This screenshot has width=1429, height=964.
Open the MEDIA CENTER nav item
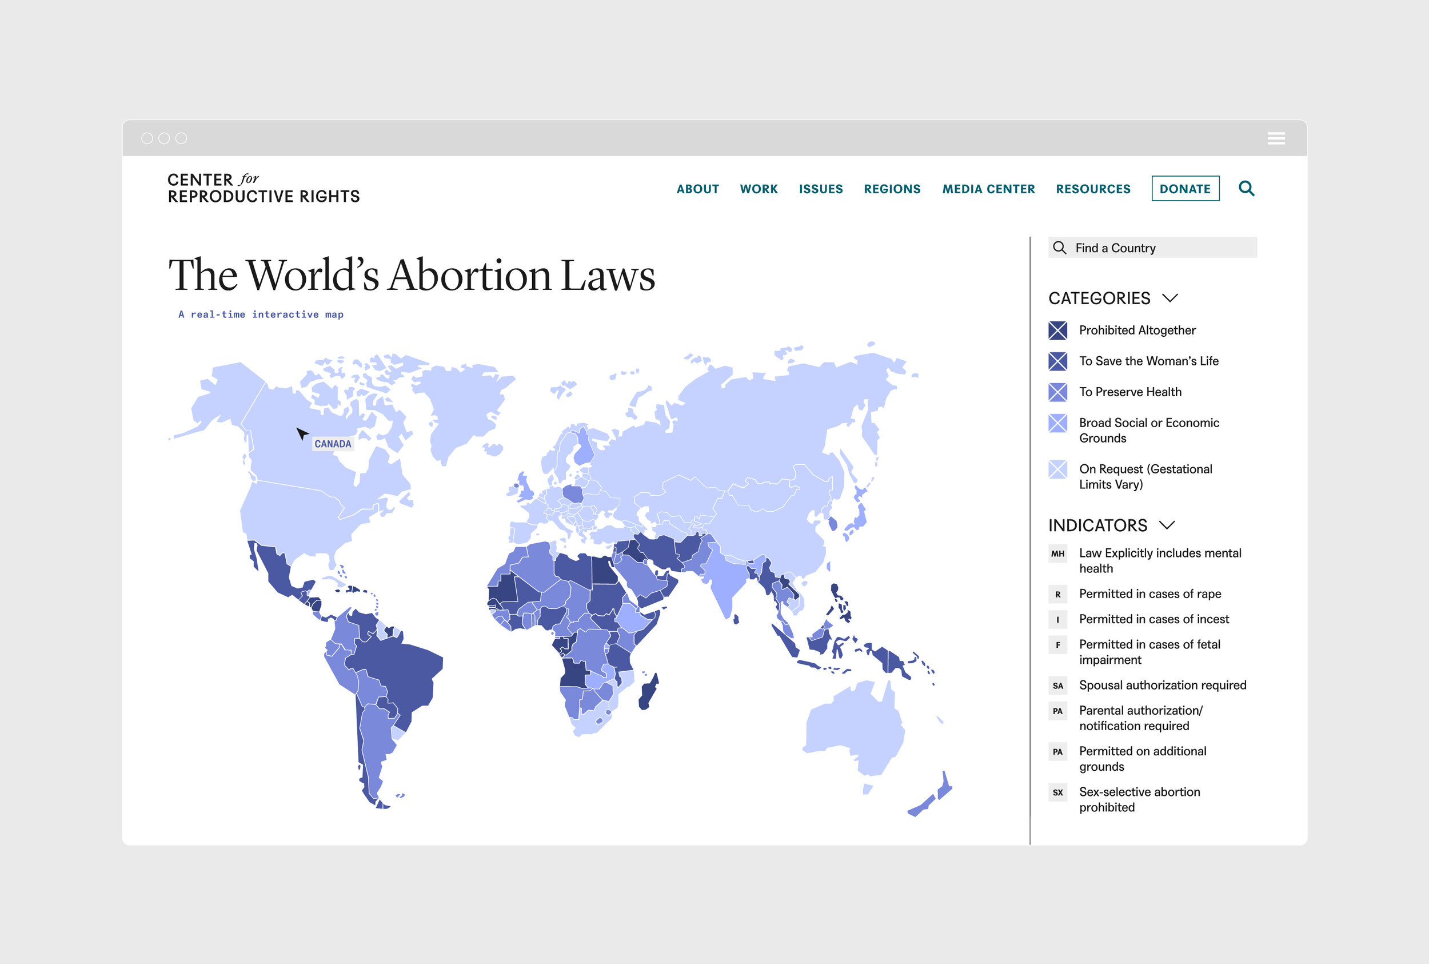(988, 189)
